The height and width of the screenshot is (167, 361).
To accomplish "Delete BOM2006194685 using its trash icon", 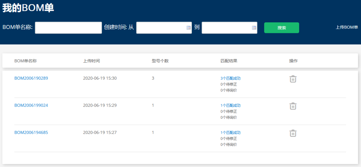I will (293, 133).
